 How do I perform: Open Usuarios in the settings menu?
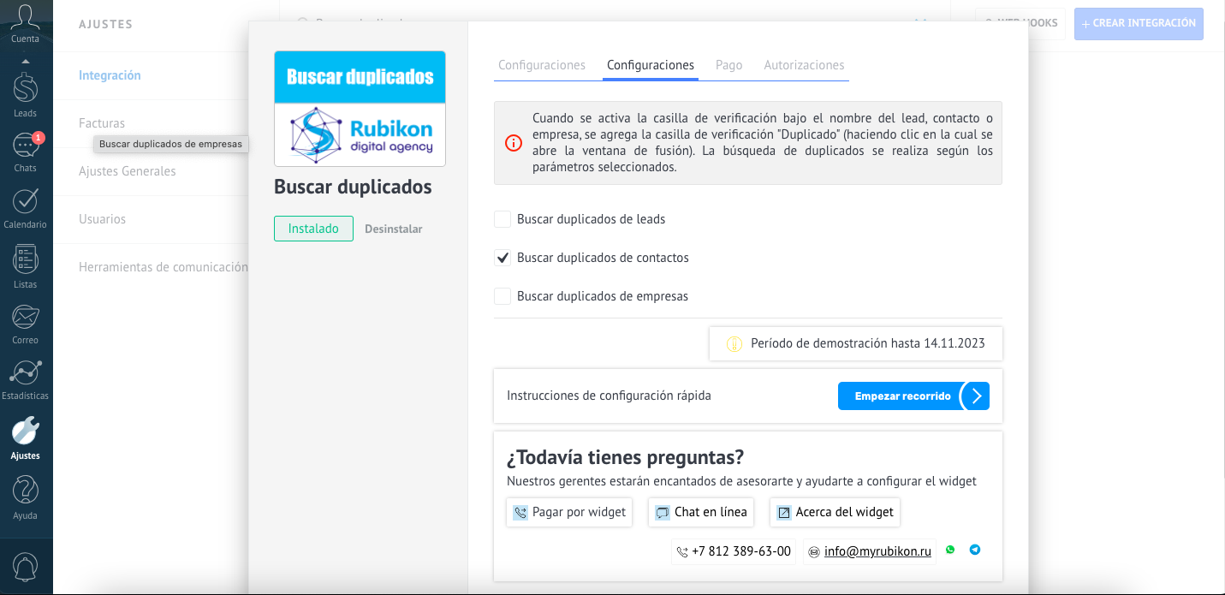[102, 219]
